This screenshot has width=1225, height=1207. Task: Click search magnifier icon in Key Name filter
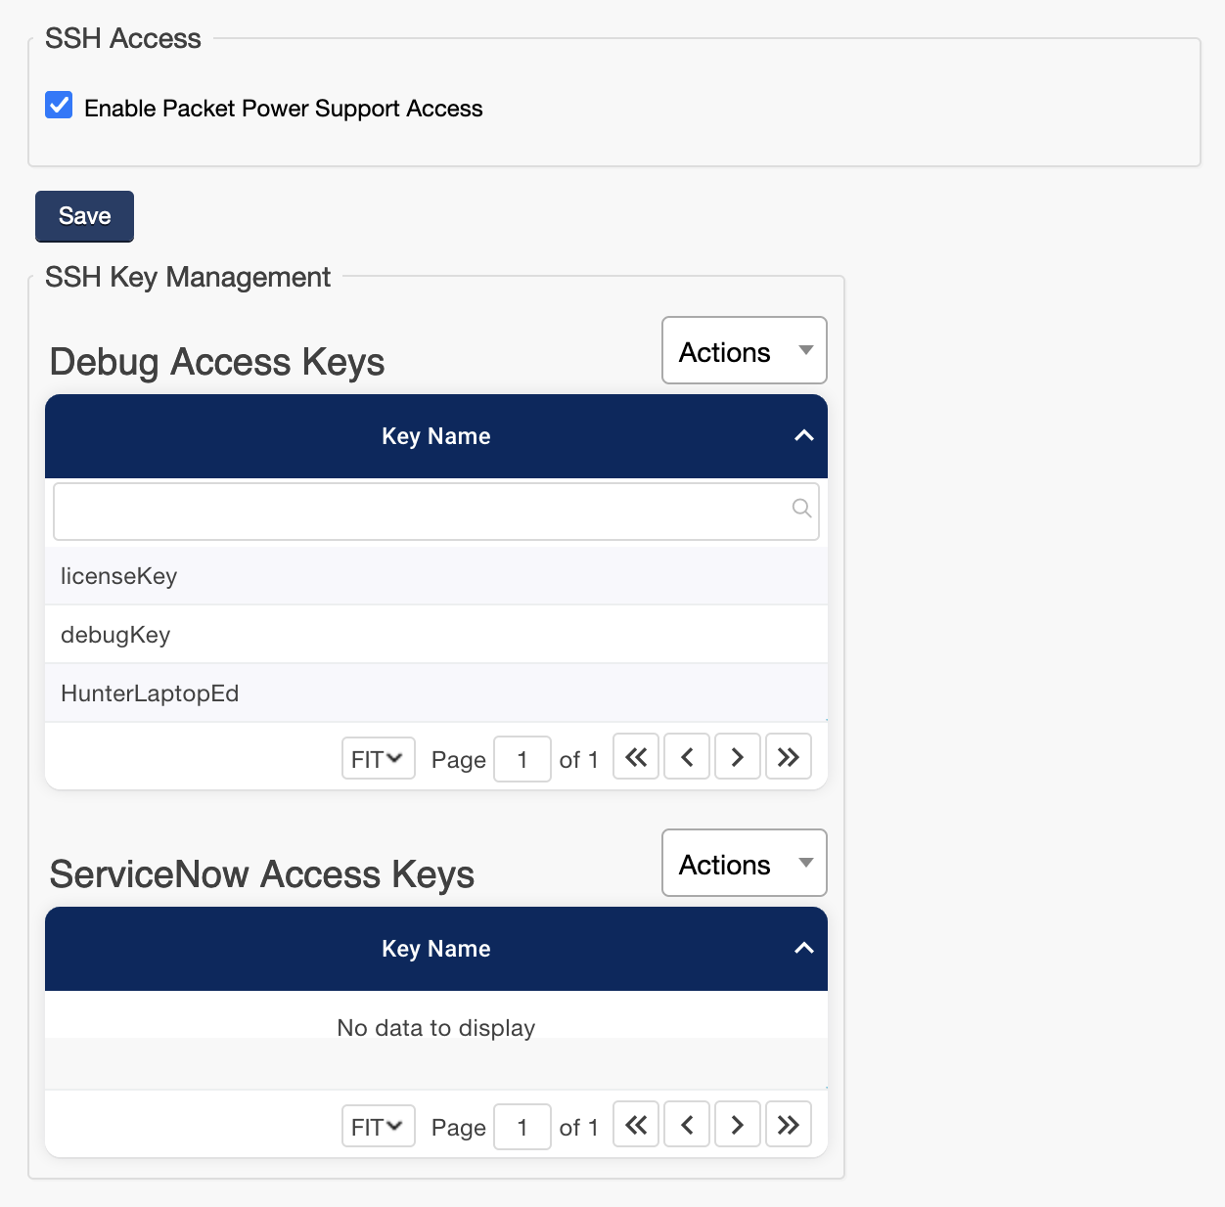point(801,508)
